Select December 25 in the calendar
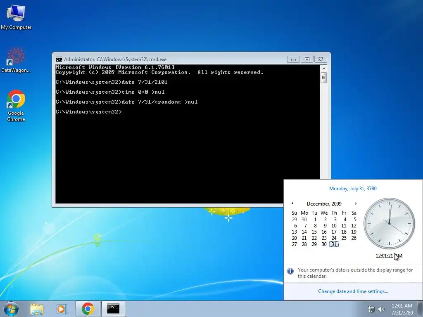The image size is (423, 317). pos(344,238)
